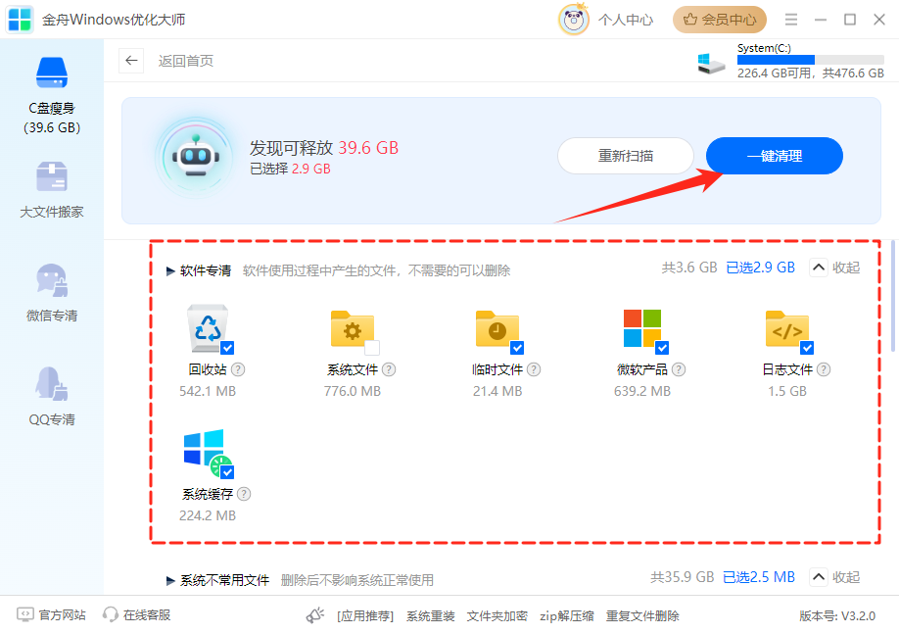Image resolution: width=899 pixels, height=634 pixels.
Task: Open 会员中心 from the top bar
Action: pyautogui.click(x=719, y=19)
